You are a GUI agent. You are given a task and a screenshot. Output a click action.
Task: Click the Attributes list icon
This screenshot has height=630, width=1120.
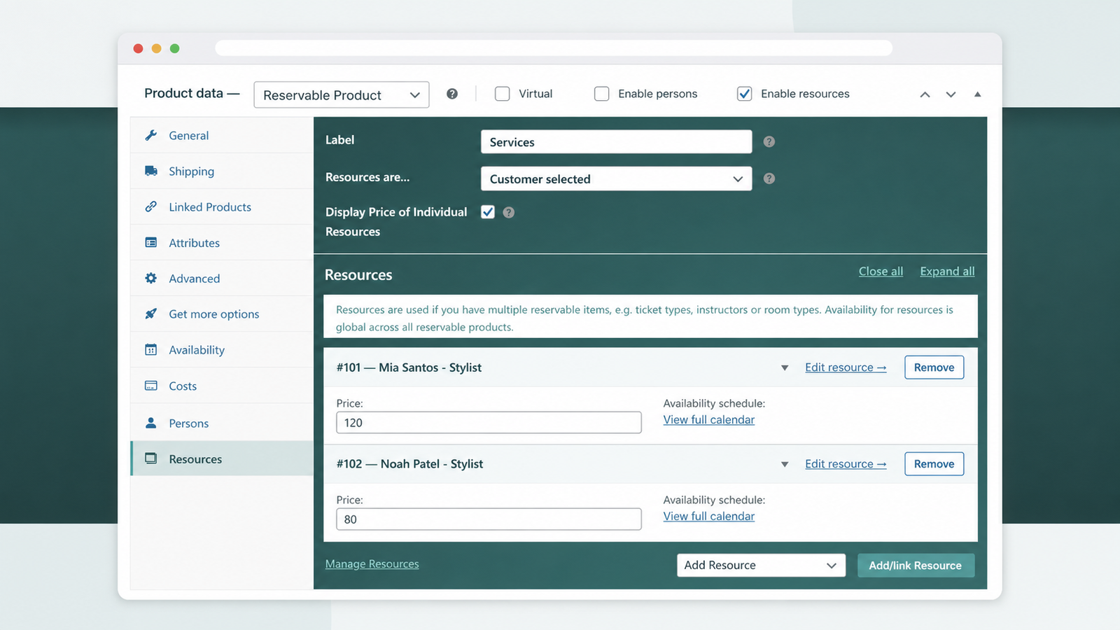point(150,242)
